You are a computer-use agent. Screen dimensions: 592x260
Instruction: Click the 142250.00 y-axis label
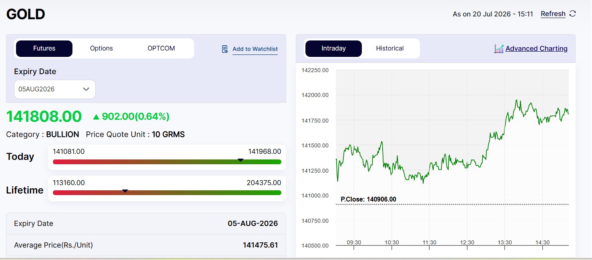315,70
